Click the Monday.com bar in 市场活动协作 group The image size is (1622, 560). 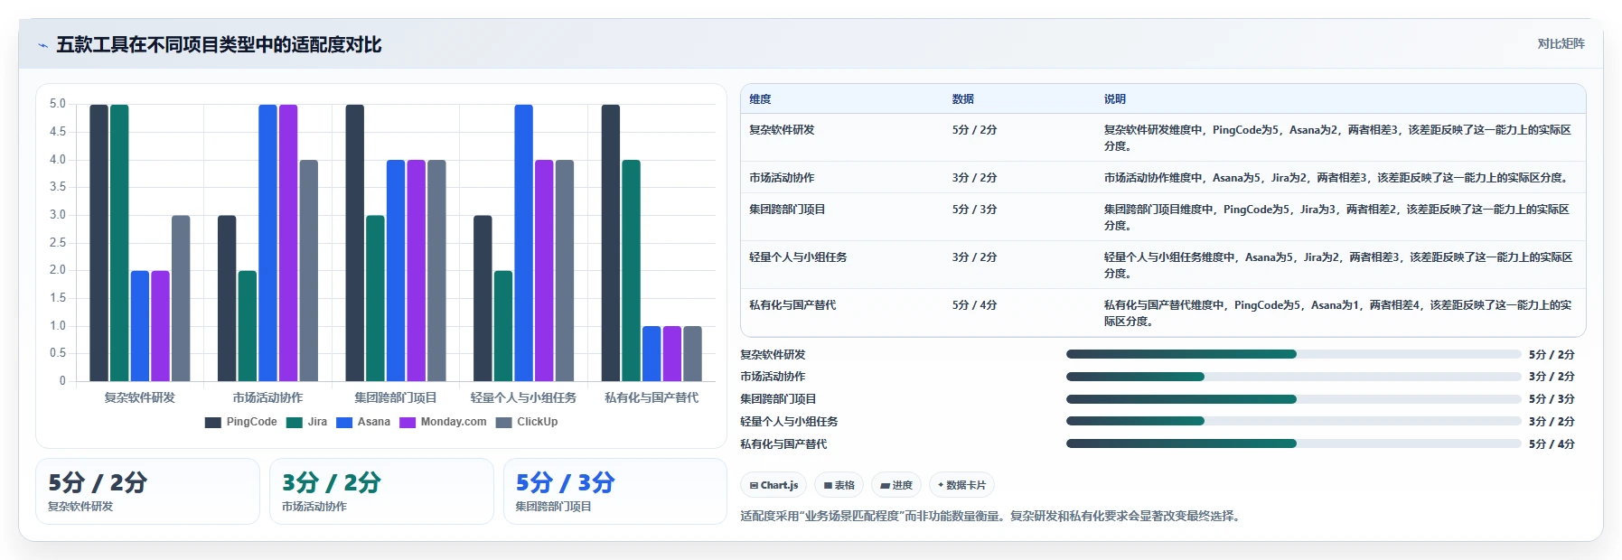[288, 243]
